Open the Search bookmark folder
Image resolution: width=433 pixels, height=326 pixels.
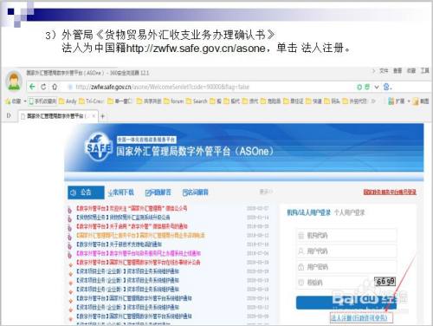[197, 101]
